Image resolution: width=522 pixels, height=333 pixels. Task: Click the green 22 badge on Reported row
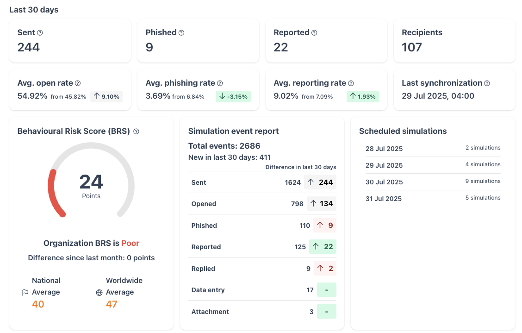[322, 247]
